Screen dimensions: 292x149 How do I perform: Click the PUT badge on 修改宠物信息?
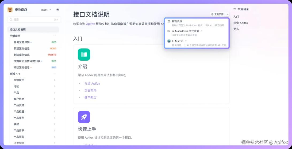click(54, 67)
